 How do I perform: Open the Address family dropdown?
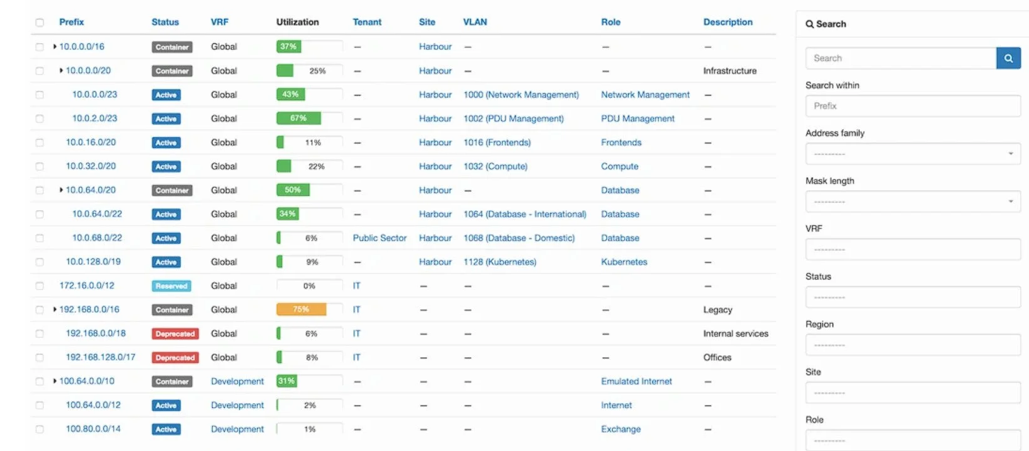point(913,154)
